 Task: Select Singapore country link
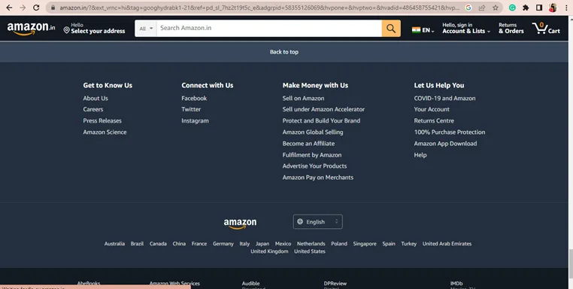pos(365,244)
